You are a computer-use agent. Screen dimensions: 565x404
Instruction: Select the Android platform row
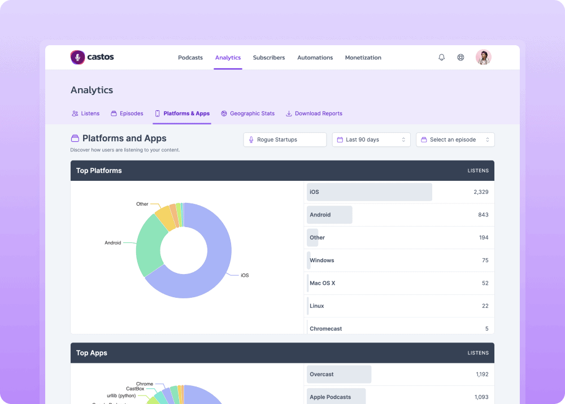click(399, 215)
